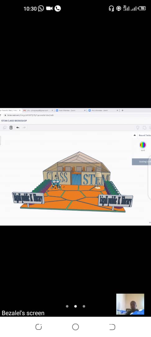Click the redo arrow in Tinkercad toolbar
The height and width of the screenshot is (337, 151).
point(24,128)
